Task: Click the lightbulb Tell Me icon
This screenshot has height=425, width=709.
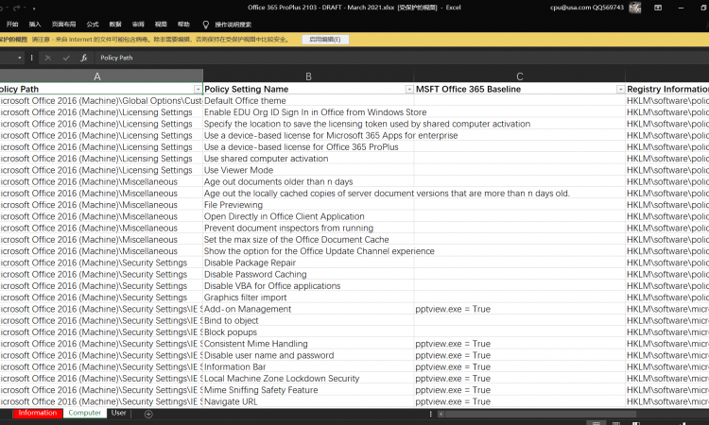Action: pos(206,25)
